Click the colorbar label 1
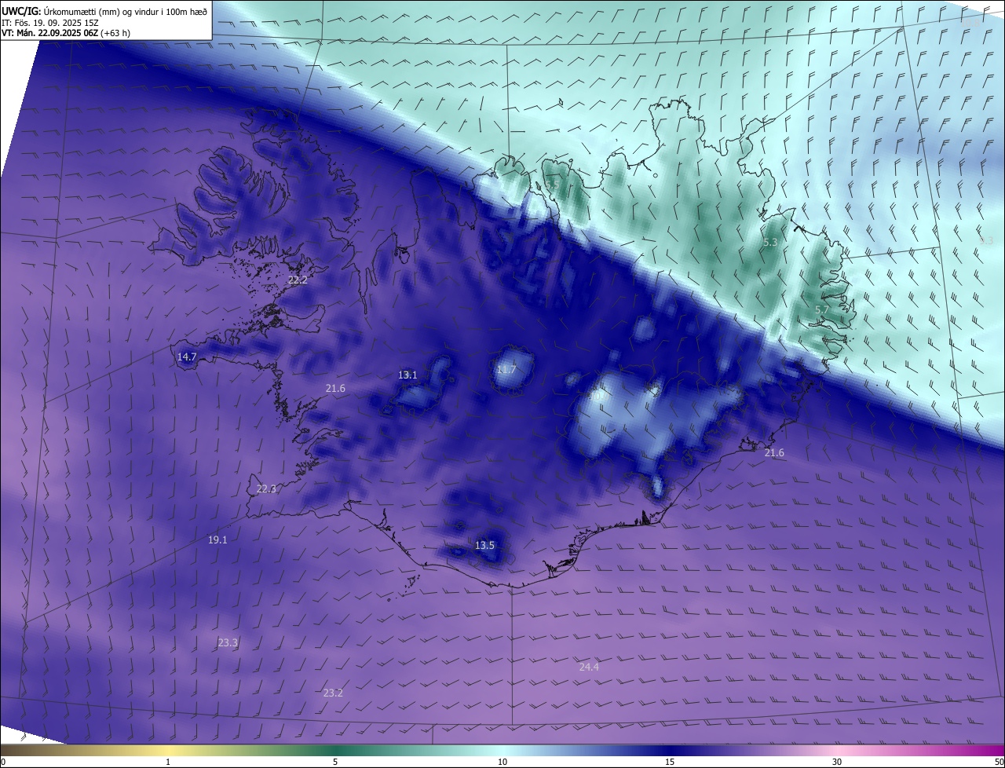The height and width of the screenshot is (768, 1005). point(168,762)
